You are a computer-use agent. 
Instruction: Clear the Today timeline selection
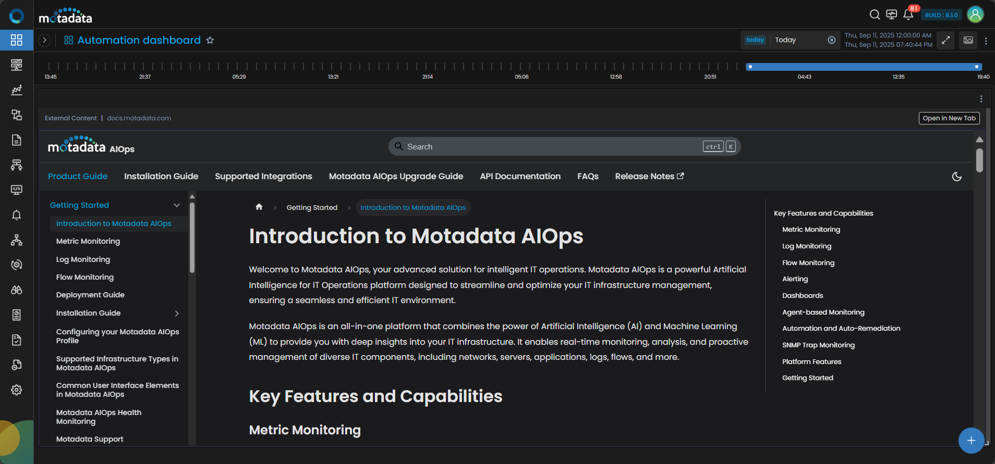point(832,40)
